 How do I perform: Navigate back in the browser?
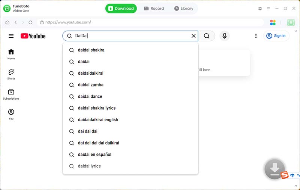(16, 22)
